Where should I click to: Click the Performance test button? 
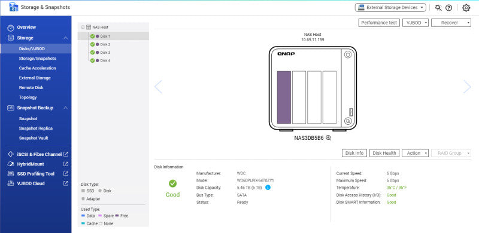(x=379, y=23)
